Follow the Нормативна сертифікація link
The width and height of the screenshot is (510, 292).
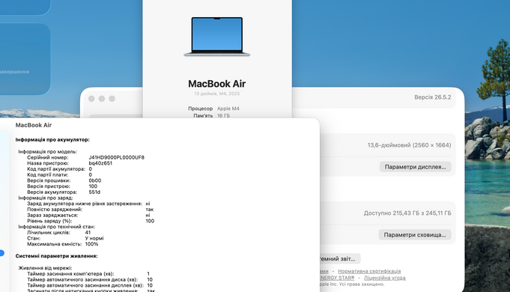pyautogui.click(x=369, y=271)
